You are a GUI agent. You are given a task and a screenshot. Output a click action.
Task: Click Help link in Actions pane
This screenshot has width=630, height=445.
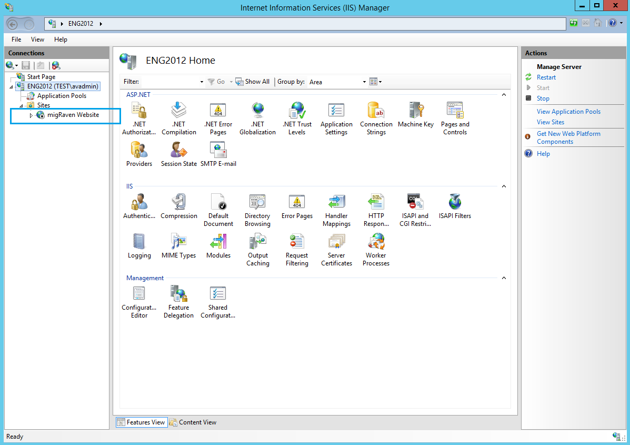pos(543,154)
